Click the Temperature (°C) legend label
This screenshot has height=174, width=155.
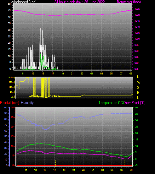point(111,103)
